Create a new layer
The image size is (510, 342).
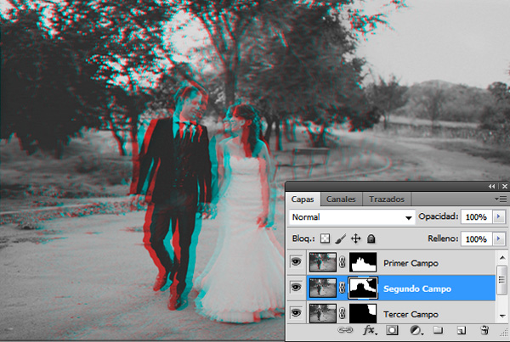point(462,330)
